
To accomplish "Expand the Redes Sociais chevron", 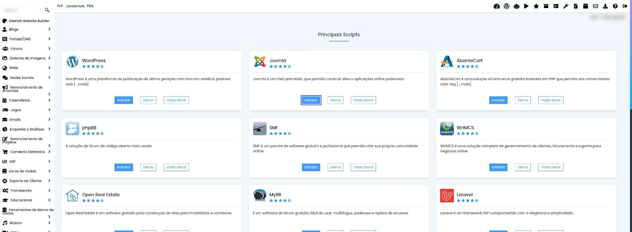I will coord(49,77).
